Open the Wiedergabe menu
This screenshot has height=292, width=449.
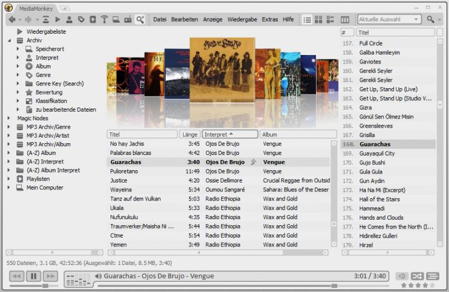[242, 19]
